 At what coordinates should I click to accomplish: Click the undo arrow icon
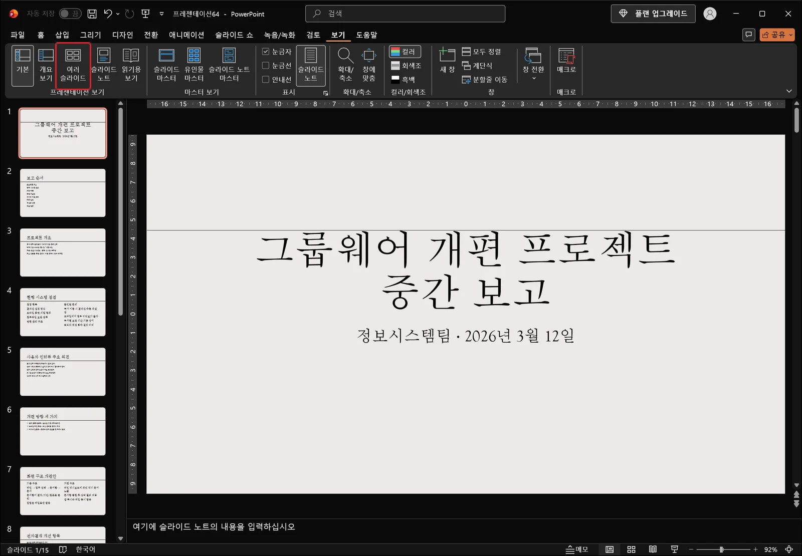click(x=108, y=14)
